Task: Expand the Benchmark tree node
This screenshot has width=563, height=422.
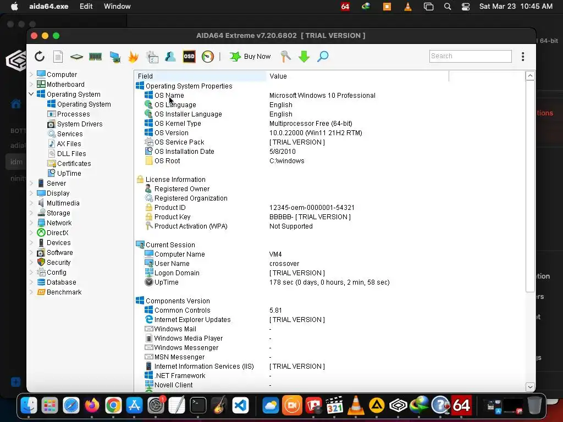Action: 31,292
